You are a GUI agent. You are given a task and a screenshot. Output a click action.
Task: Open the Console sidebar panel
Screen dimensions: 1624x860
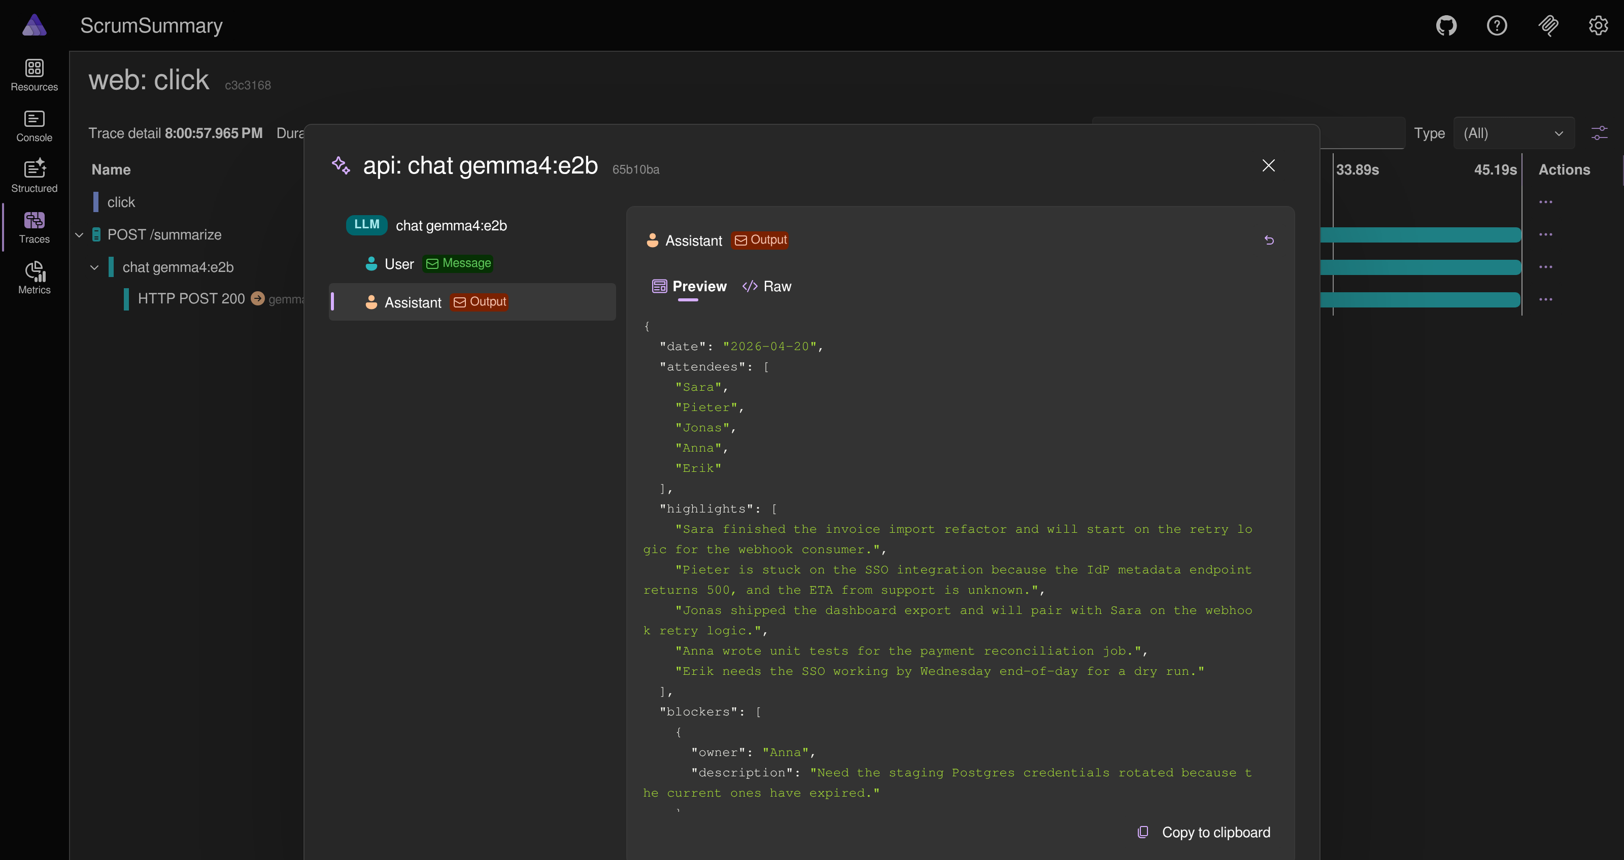34,125
